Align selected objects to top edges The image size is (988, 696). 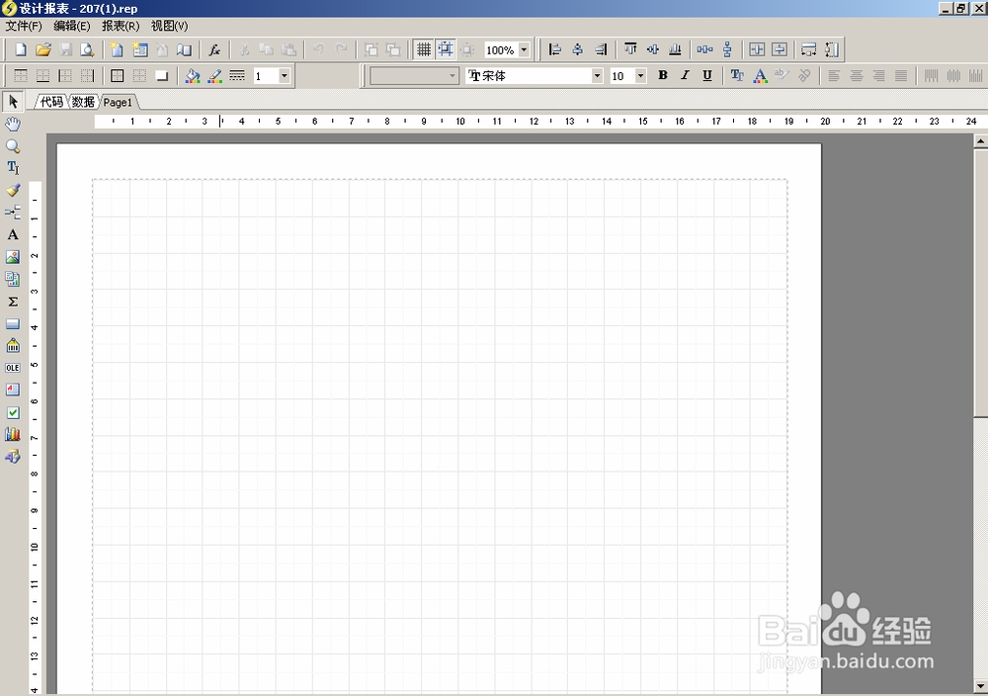click(x=630, y=49)
